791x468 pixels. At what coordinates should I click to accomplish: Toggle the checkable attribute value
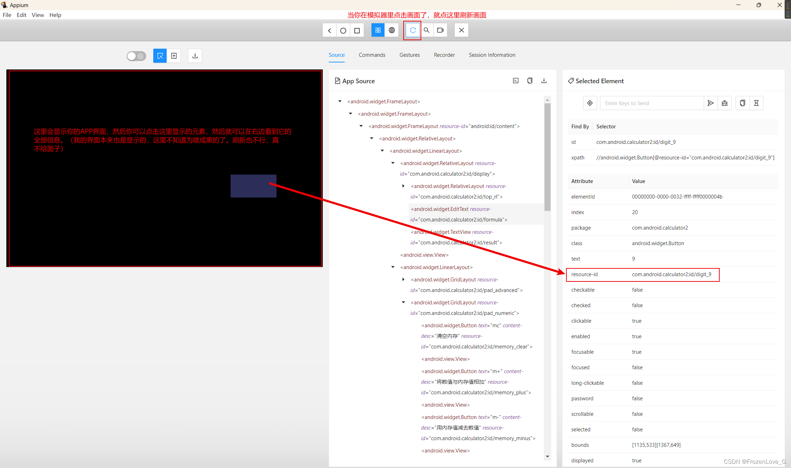(x=636, y=290)
